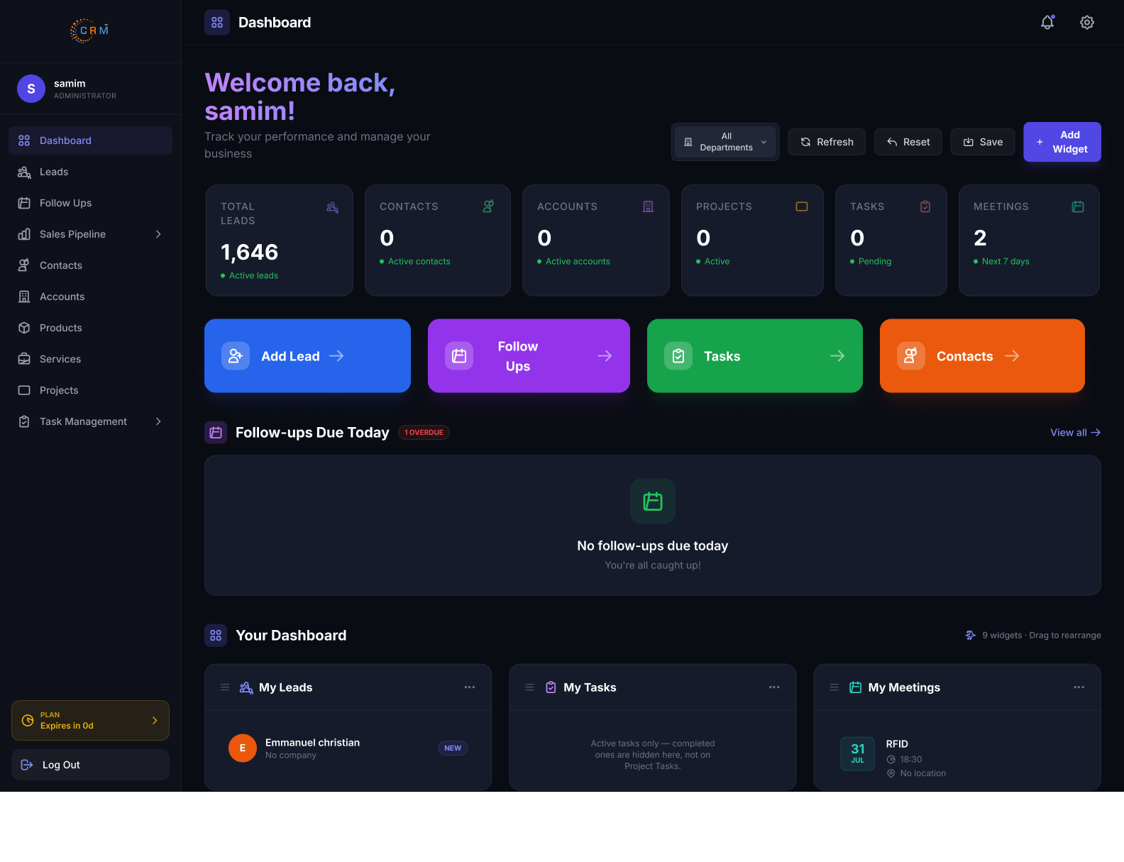The height and width of the screenshot is (862, 1124).
Task: Click the CRM logo
Action: click(x=90, y=31)
